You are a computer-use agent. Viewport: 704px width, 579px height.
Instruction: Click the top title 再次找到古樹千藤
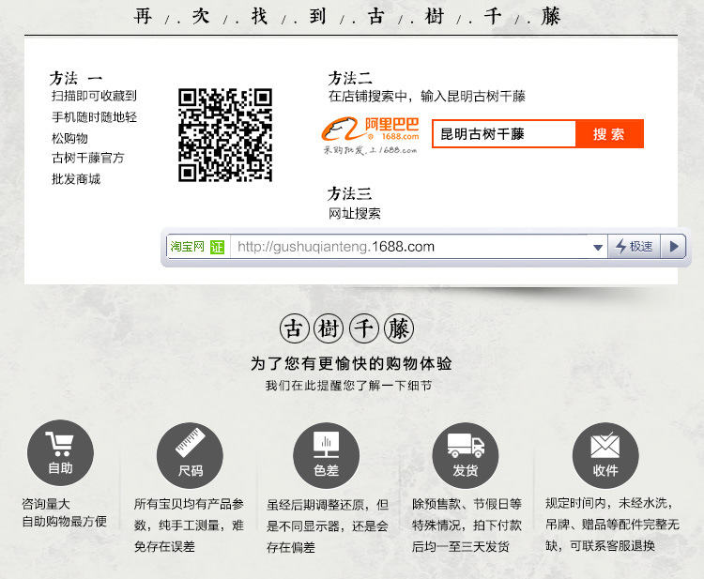click(x=347, y=17)
